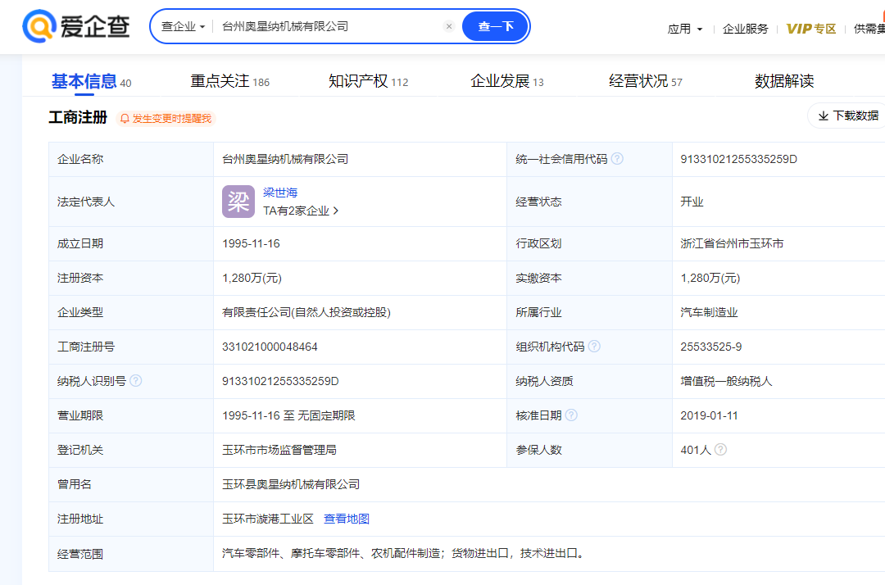Select the 经营状况 tab
This screenshot has height=585, width=885.
pos(645,81)
